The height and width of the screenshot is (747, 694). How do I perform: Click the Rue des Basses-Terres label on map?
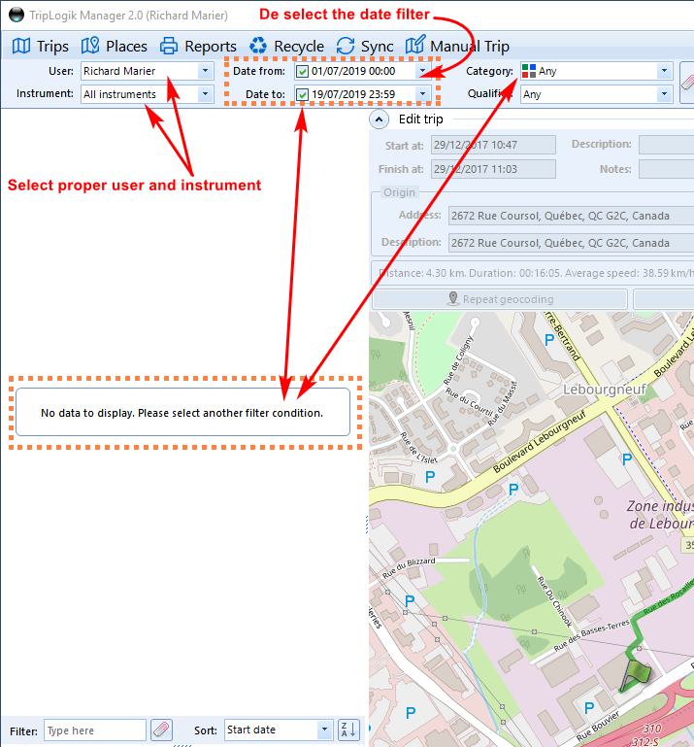(x=592, y=636)
